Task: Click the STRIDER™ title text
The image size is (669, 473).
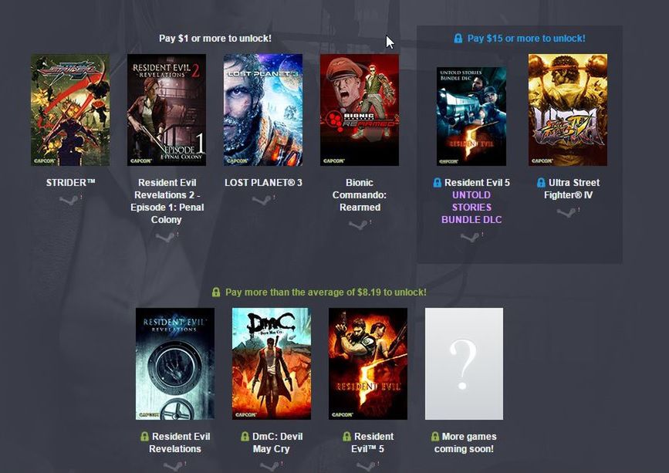Action: point(70,183)
